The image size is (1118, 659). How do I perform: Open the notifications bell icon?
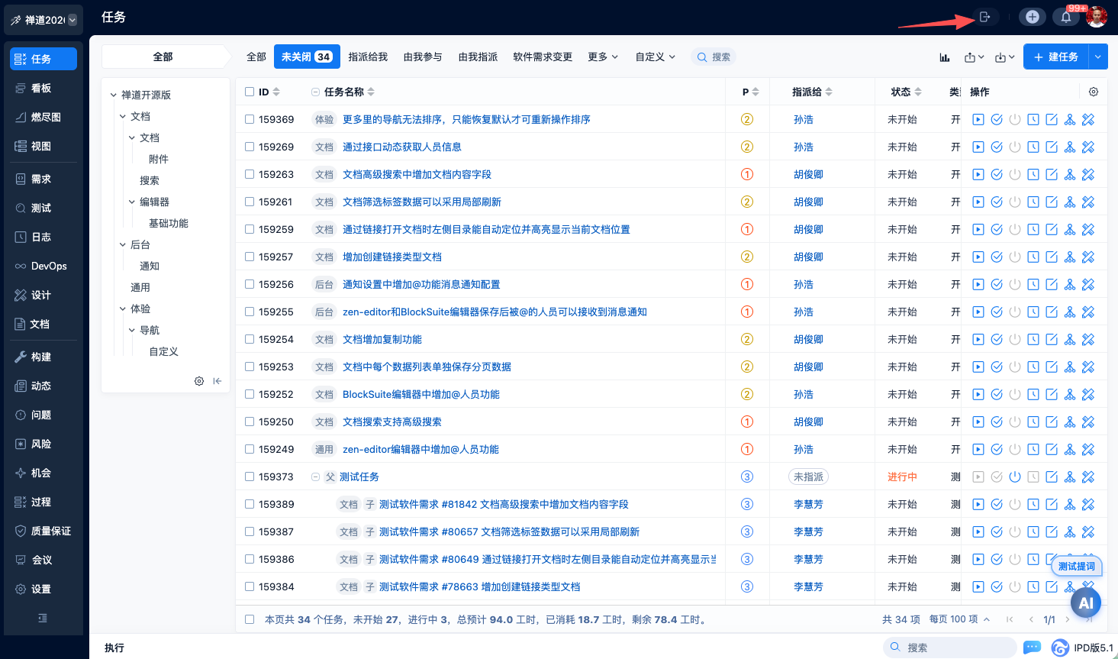1066,17
